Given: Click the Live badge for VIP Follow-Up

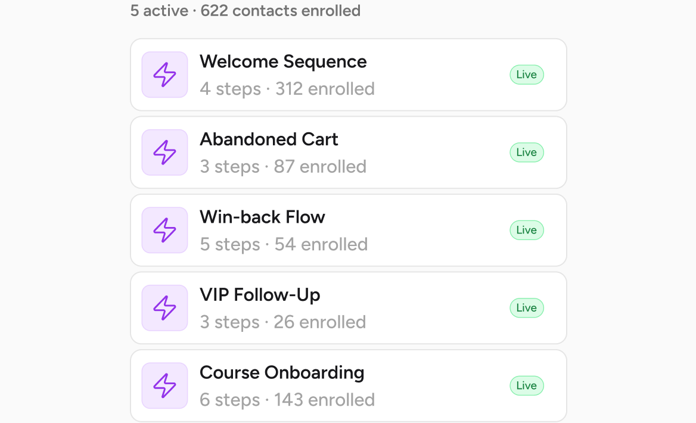Looking at the screenshot, I should point(526,308).
